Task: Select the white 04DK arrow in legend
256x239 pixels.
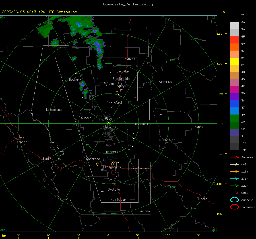Action: tap(234, 164)
